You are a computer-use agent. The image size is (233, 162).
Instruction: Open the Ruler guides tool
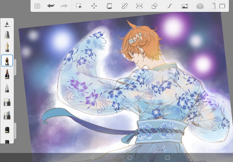tap(124, 6)
